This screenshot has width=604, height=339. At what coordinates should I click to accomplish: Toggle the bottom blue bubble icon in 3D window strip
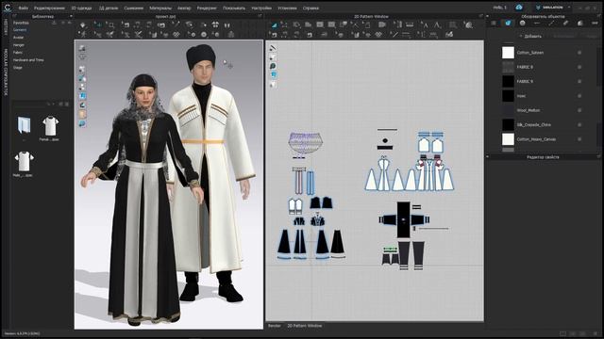(x=82, y=123)
